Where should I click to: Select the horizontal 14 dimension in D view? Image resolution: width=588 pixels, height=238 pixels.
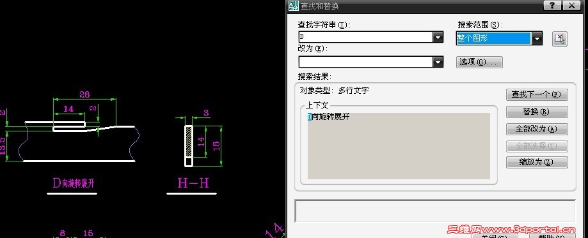click(x=68, y=109)
